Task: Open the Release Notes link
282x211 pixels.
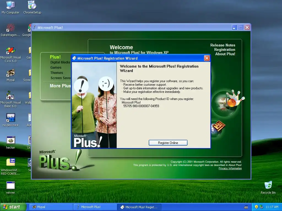Action: coord(223,45)
